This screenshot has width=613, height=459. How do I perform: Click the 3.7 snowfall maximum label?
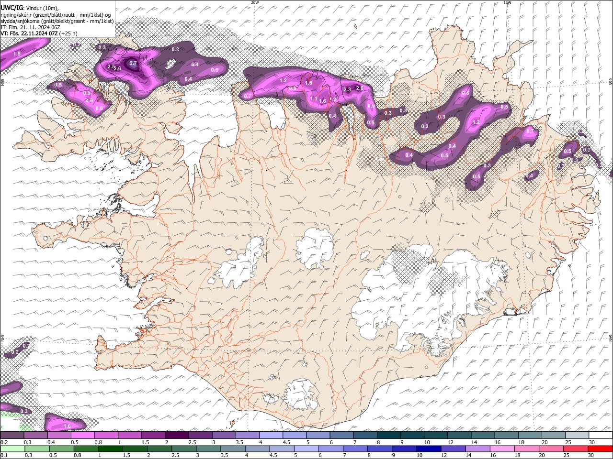click(x=133, y=63)
